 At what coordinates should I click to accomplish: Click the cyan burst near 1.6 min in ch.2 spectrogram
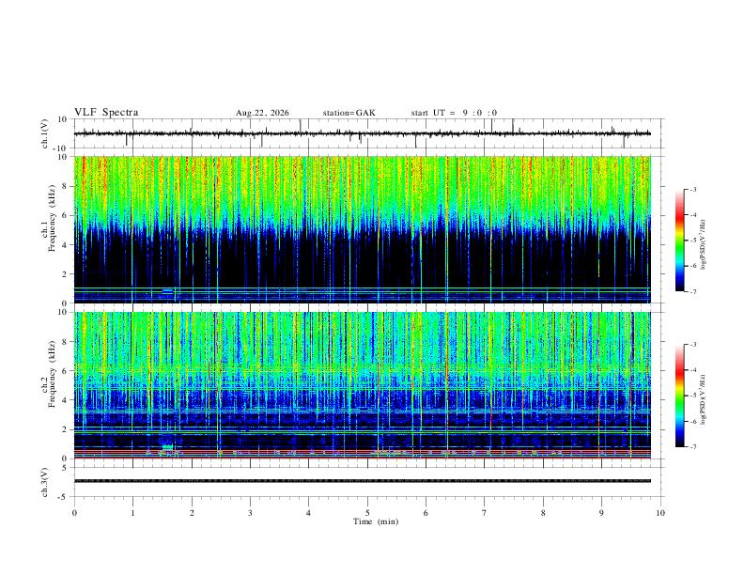point(167,447)
